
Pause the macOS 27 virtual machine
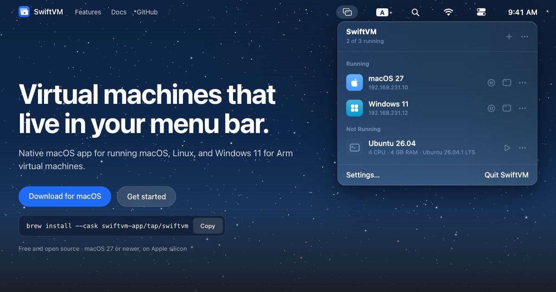pos(491,83)
